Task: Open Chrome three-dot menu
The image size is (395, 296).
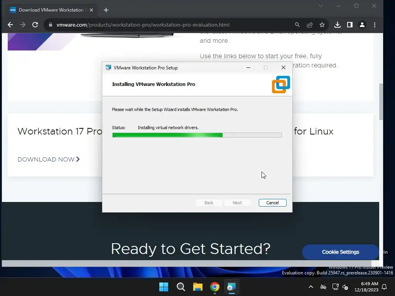Action: click(x=375, y=25)
